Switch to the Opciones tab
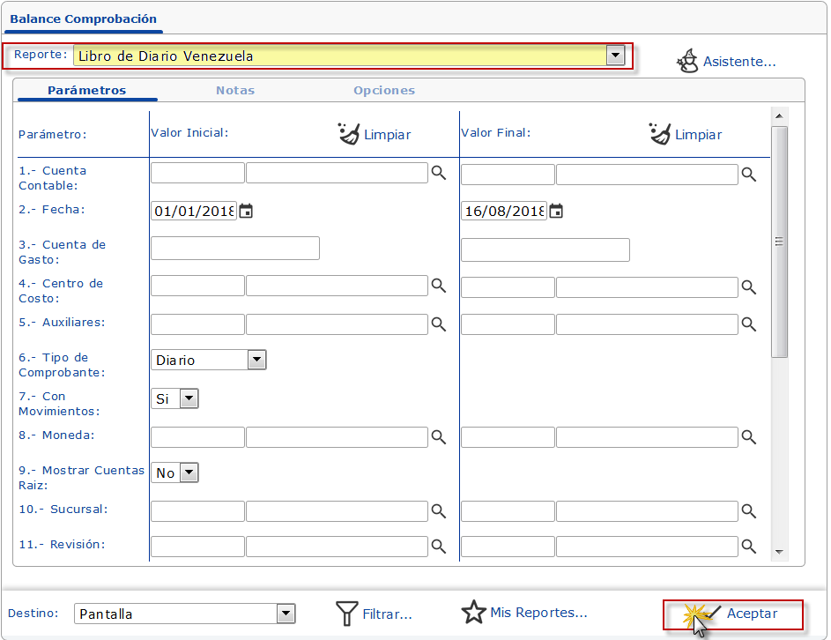 coord(383,90)
